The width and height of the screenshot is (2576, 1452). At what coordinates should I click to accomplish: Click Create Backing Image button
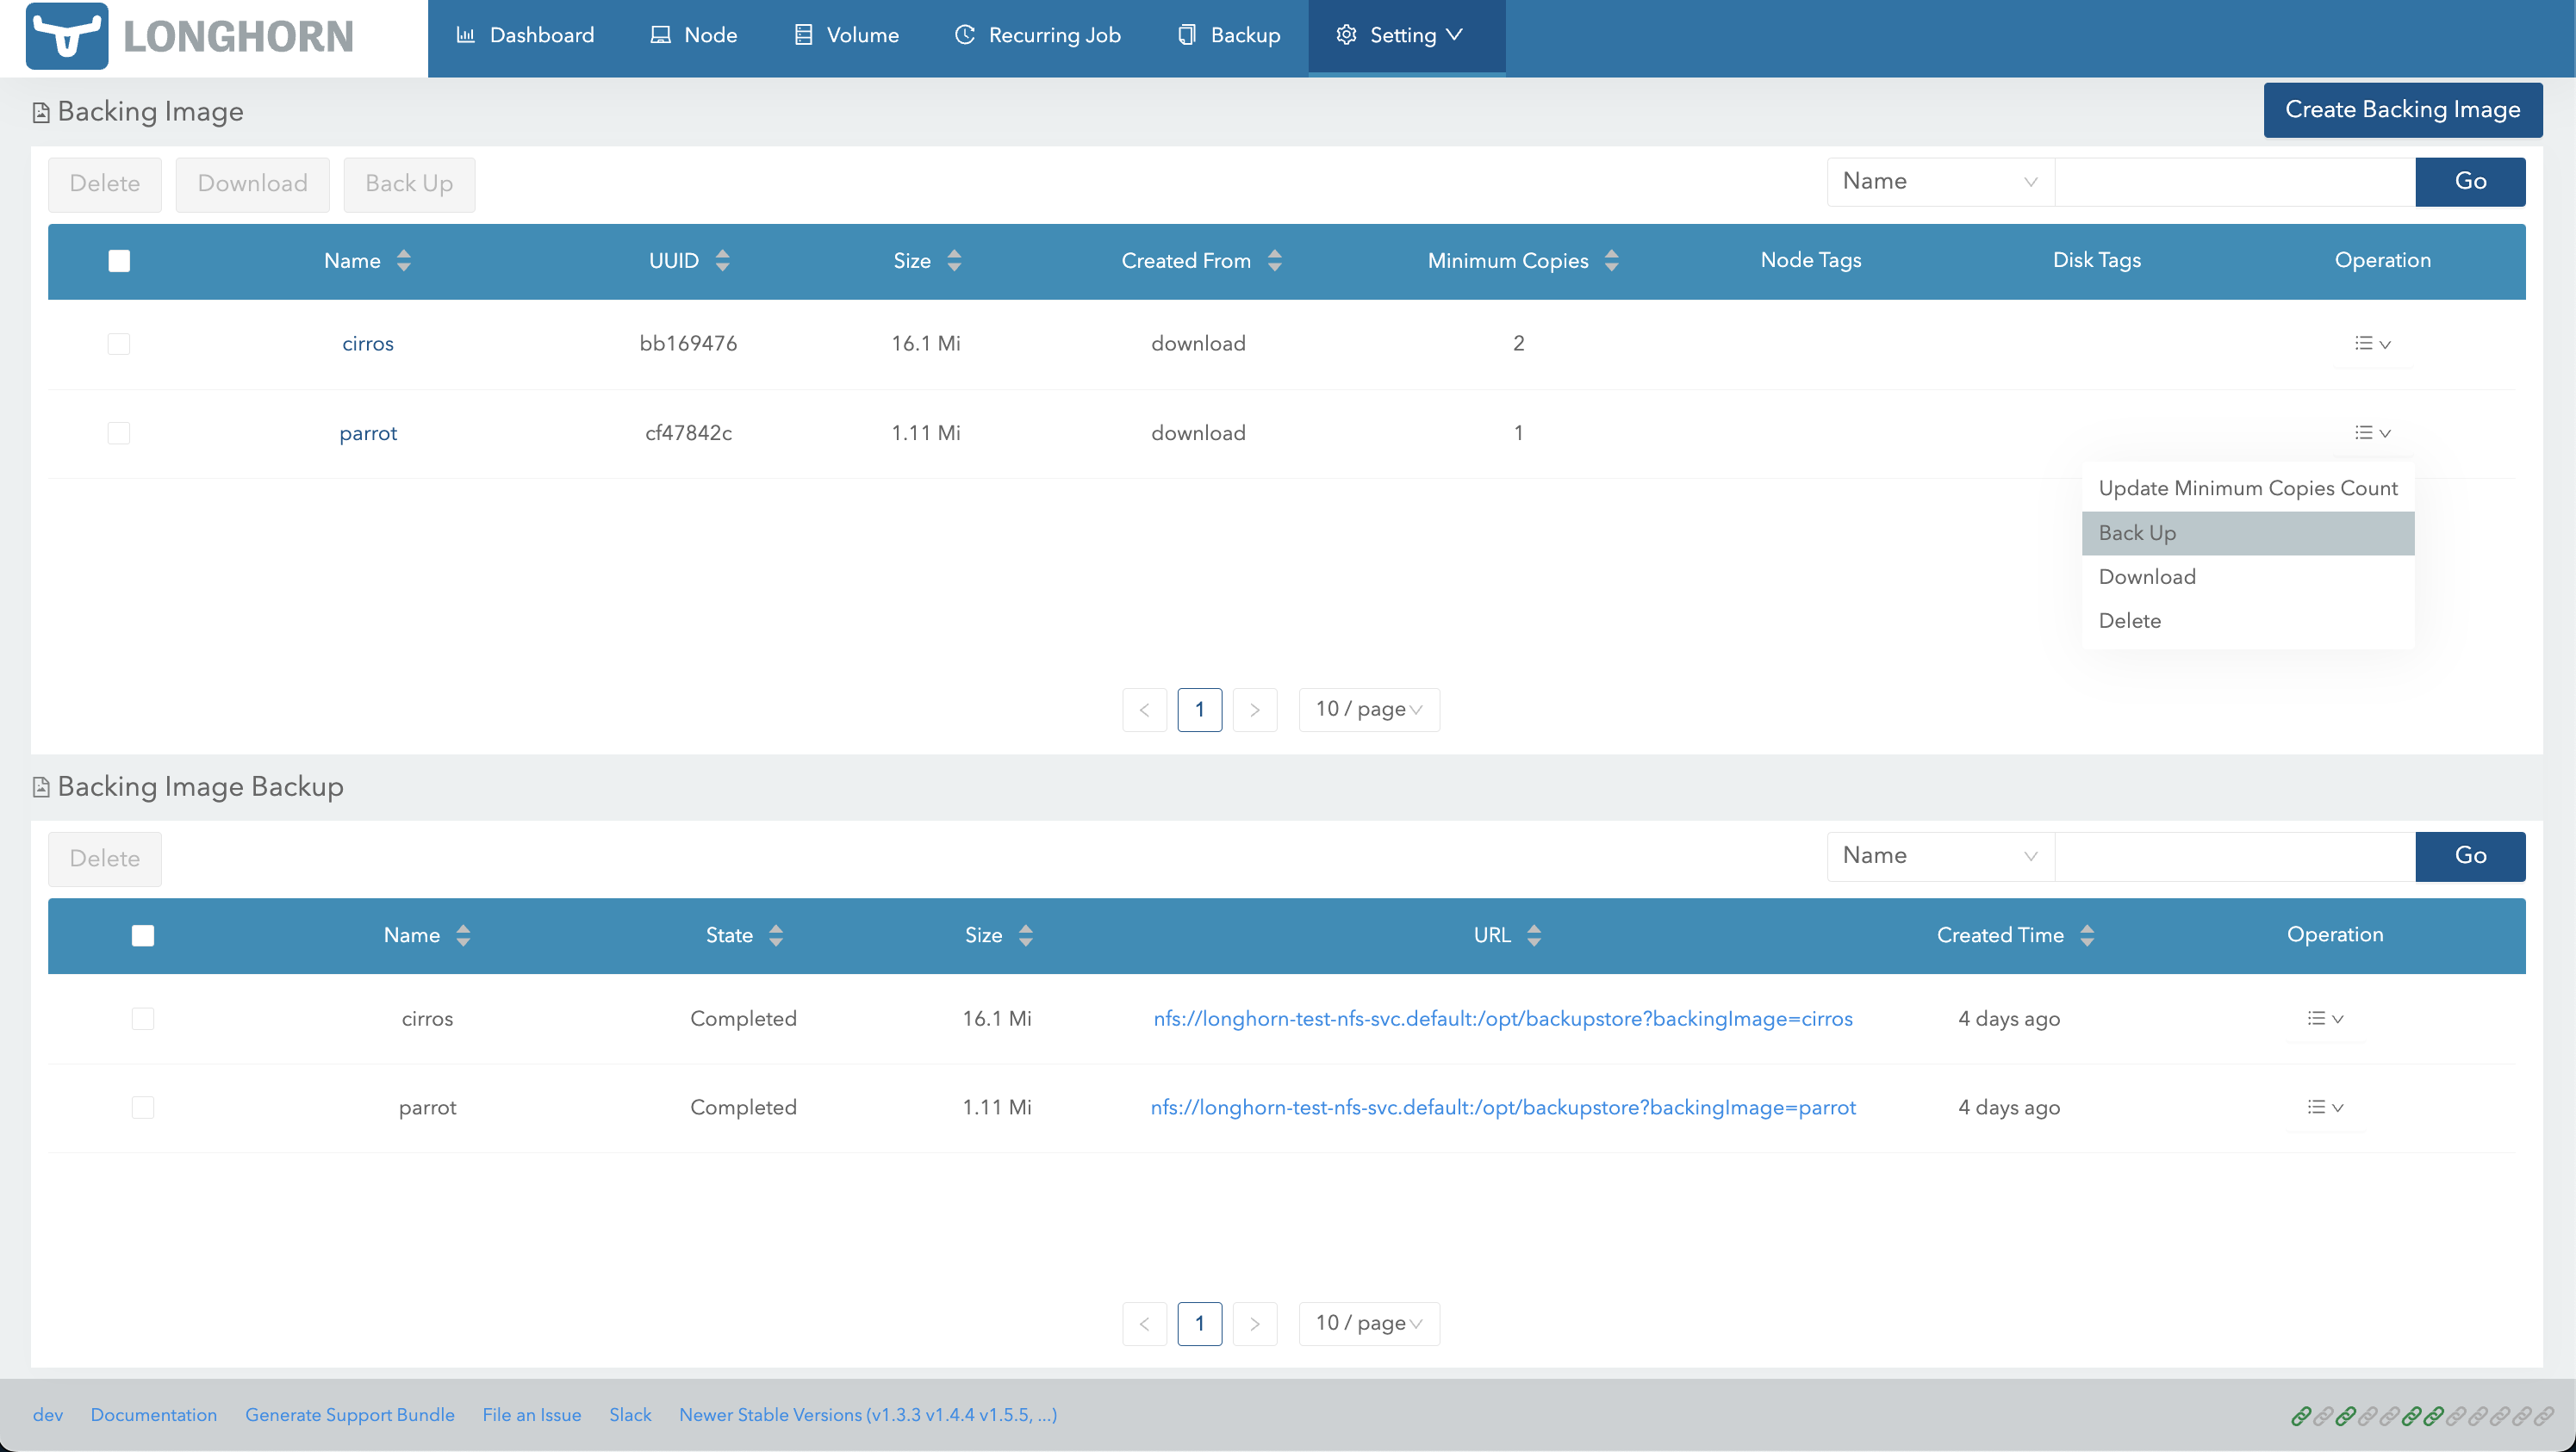pyautogui.click(x=2402, y=110)
